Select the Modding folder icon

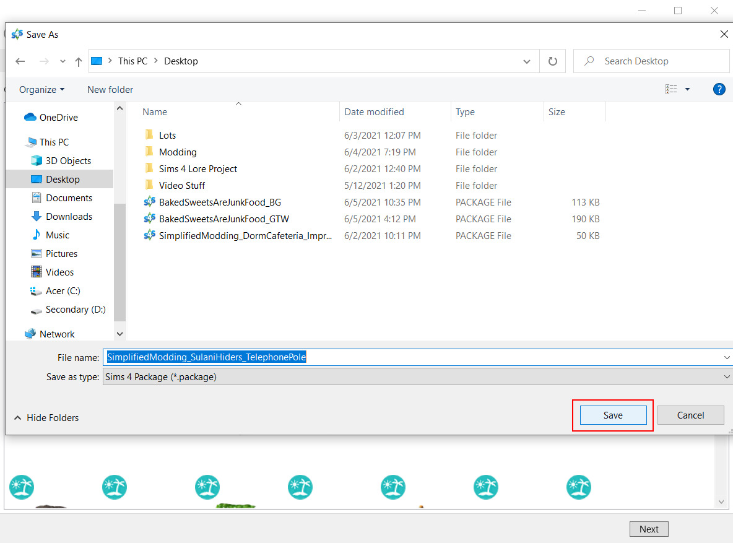pyautogui.click(x=149, y=152)
